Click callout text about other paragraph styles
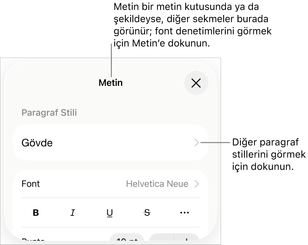Image resolution: width=308 pixels, height=245 pixels. click(x=269, y=154)
